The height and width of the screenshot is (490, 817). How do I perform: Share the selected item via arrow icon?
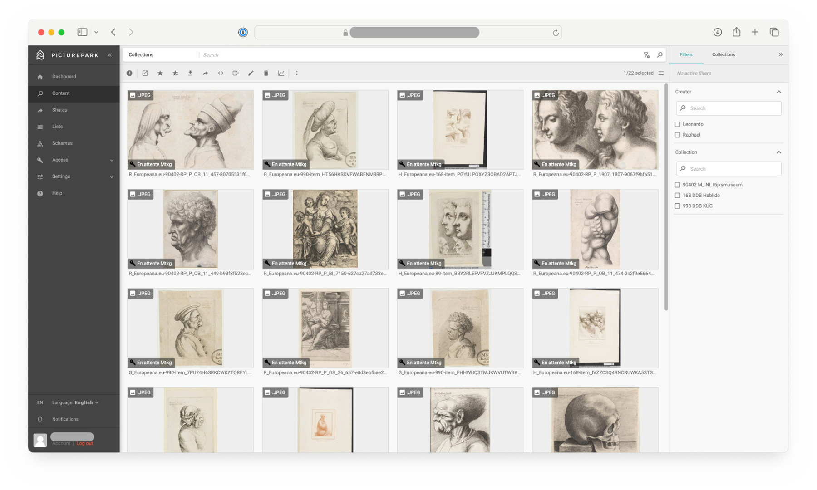click(x=206, y=73)
